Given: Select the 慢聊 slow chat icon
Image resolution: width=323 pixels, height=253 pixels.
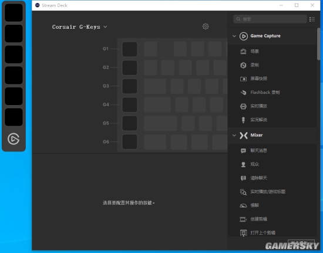Looking at the screenshot, I should click(x=243, y=205).
